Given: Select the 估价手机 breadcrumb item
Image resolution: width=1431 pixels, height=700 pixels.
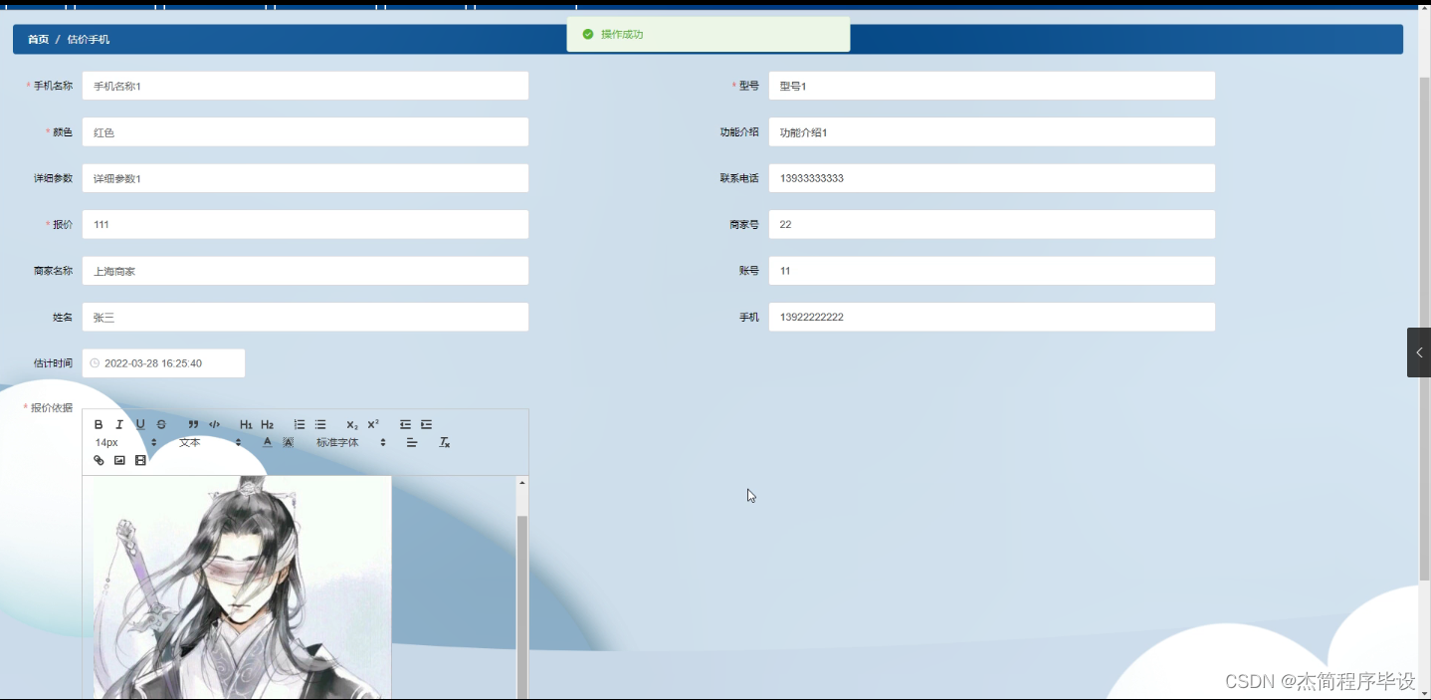Looking at the screenshot, I should [x=90, y=39].
